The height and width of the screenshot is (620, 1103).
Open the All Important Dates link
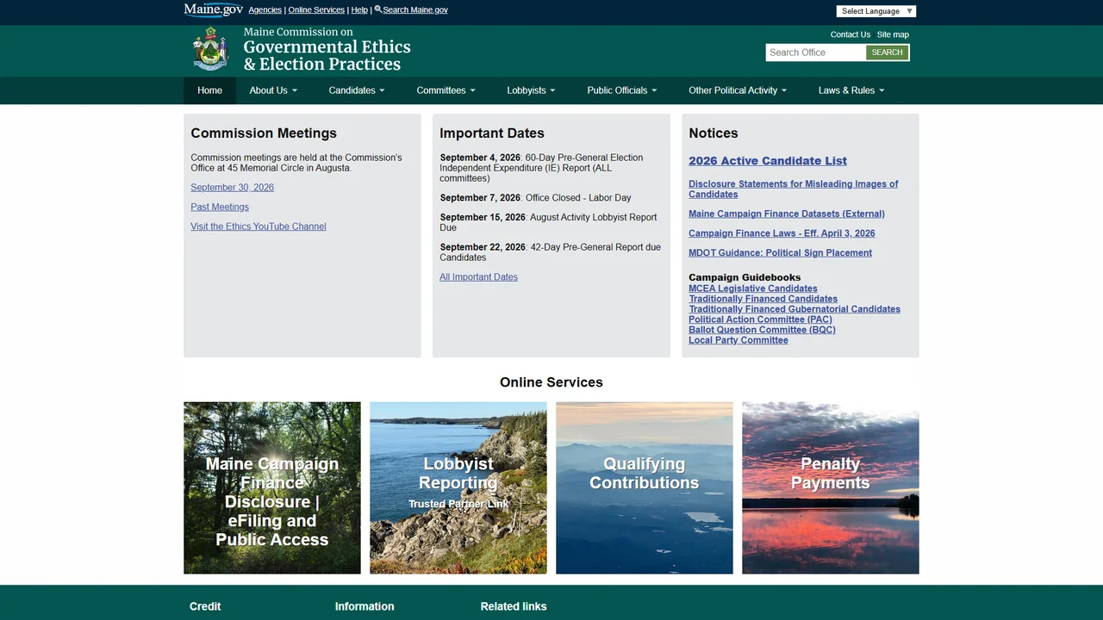478,277
